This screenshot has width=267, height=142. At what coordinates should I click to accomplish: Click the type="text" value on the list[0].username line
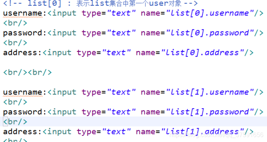121,13
